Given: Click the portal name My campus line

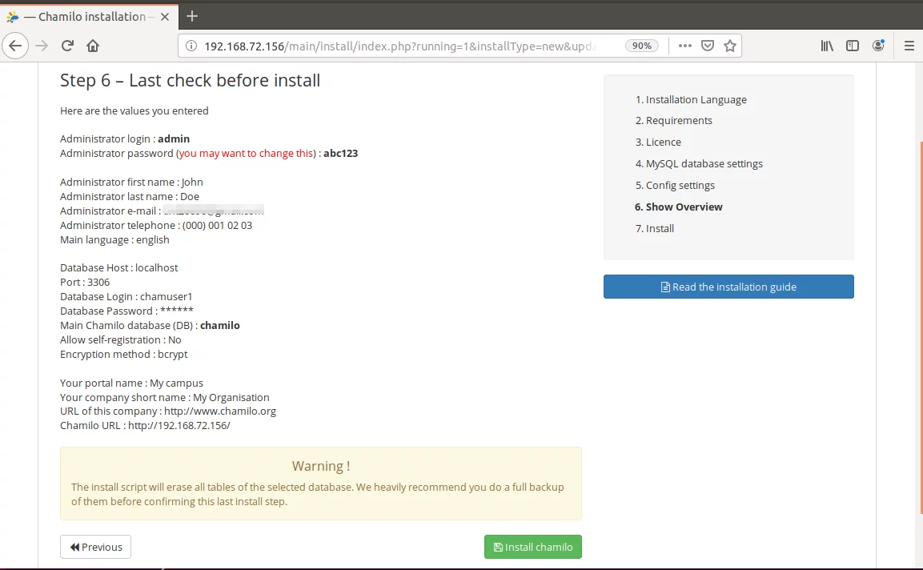Looking at the screenshot, I should pos(131,383).
